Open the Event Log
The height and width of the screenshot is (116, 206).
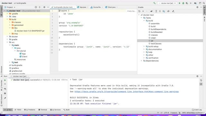[x=197, y=110]
